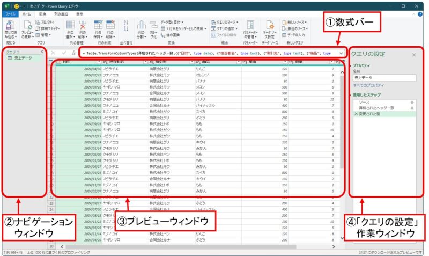Viewport: 429px width, 256px height.
Task: Switch to the 変換 tab
Action: tap(42, 14)
